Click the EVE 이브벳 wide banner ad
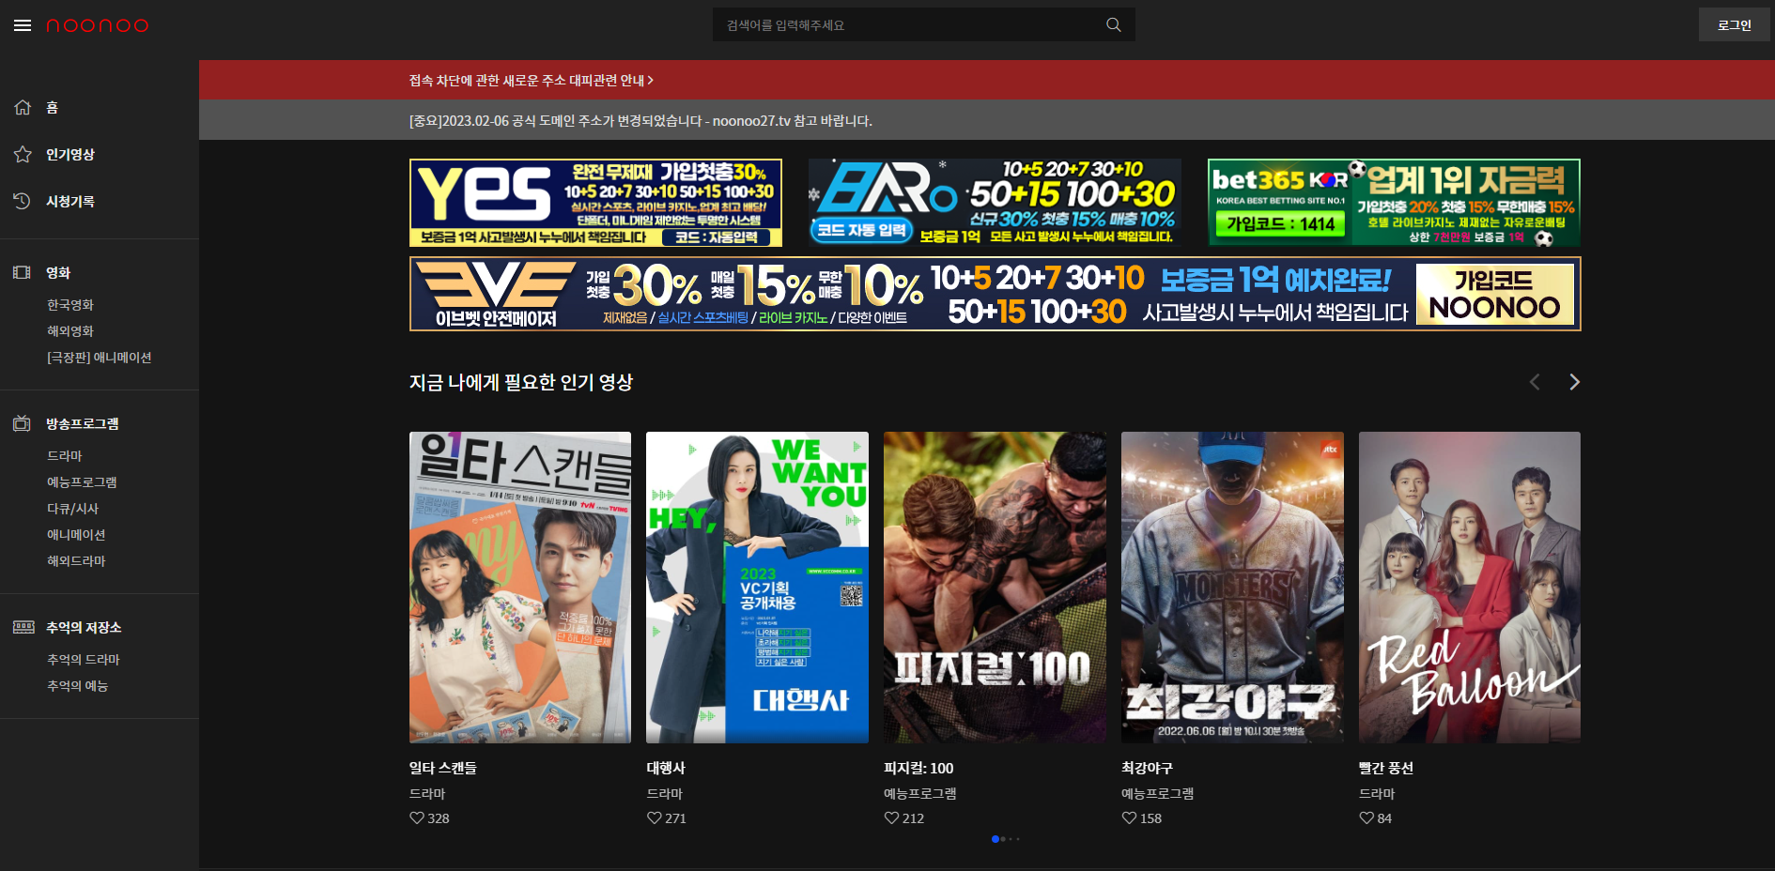The height and width of the screenshot is (871, 1775). click(996, 294)
